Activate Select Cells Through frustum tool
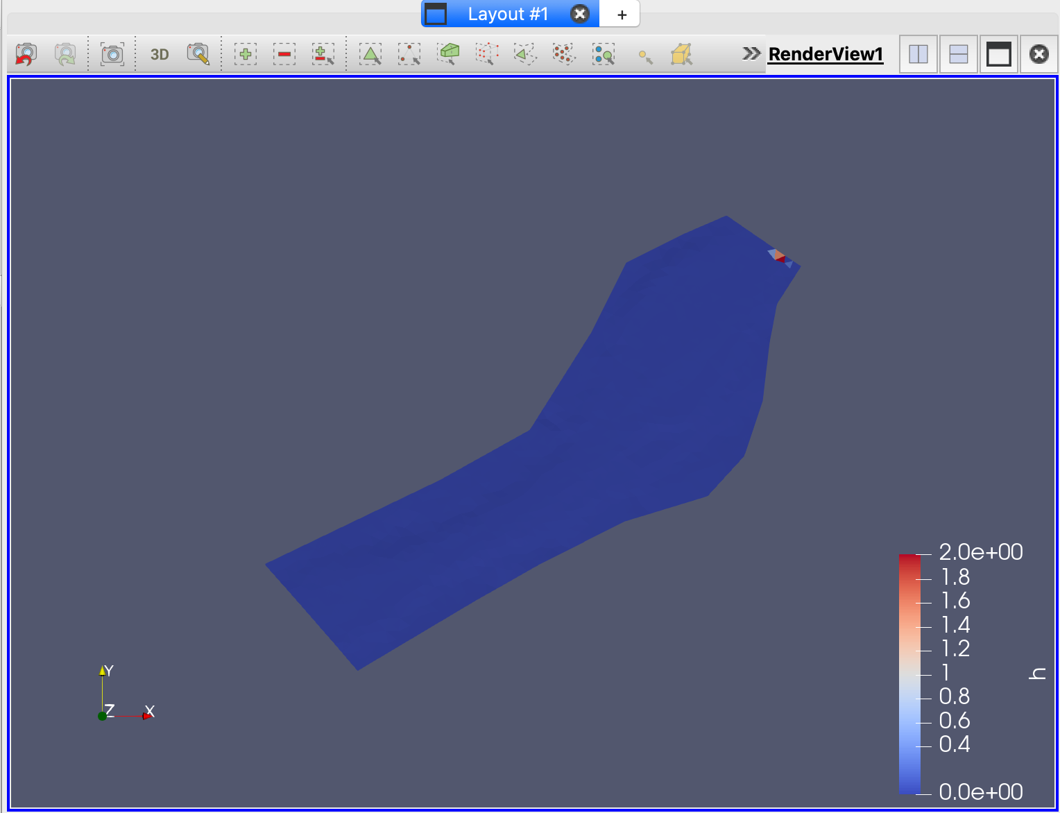 click(449, 54)
